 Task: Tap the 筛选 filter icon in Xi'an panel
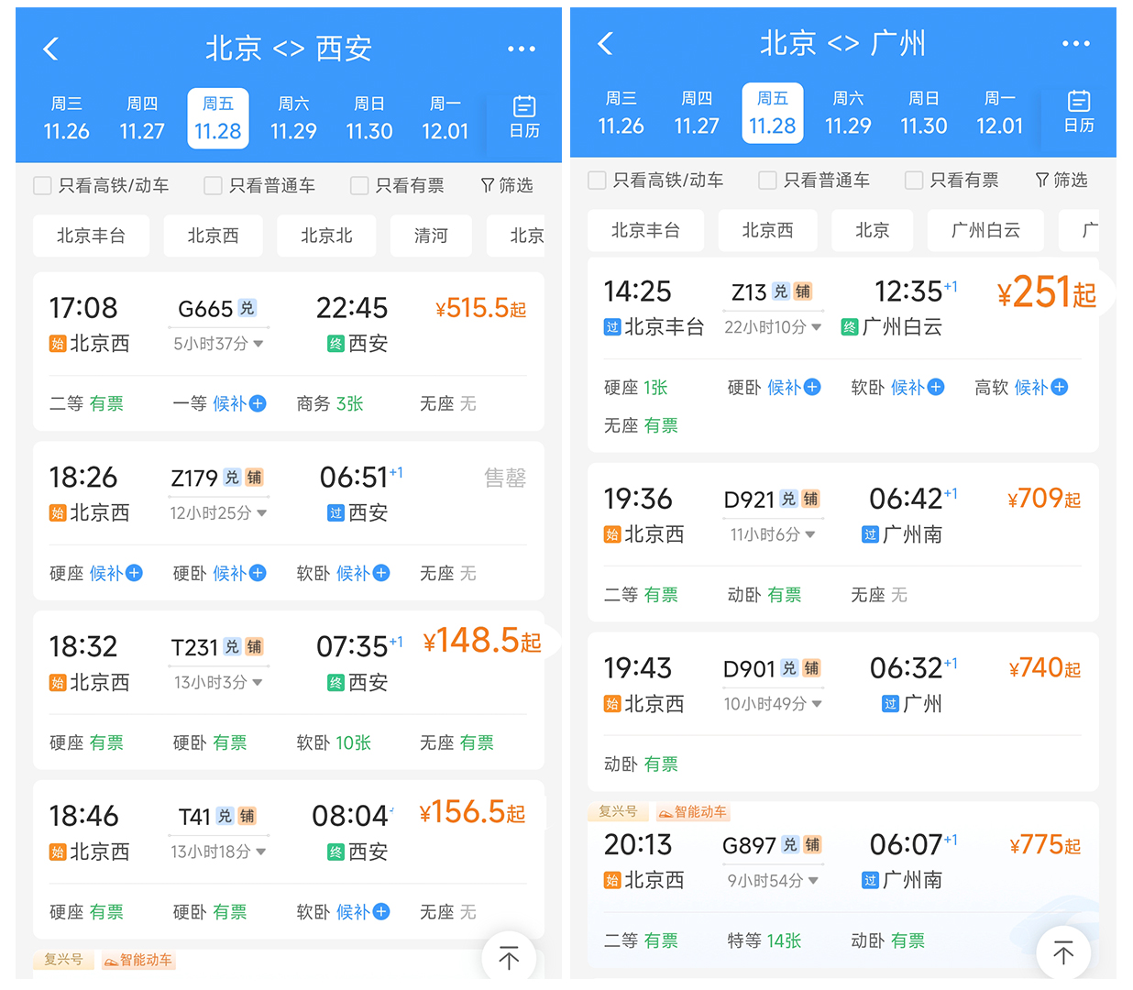506,185
